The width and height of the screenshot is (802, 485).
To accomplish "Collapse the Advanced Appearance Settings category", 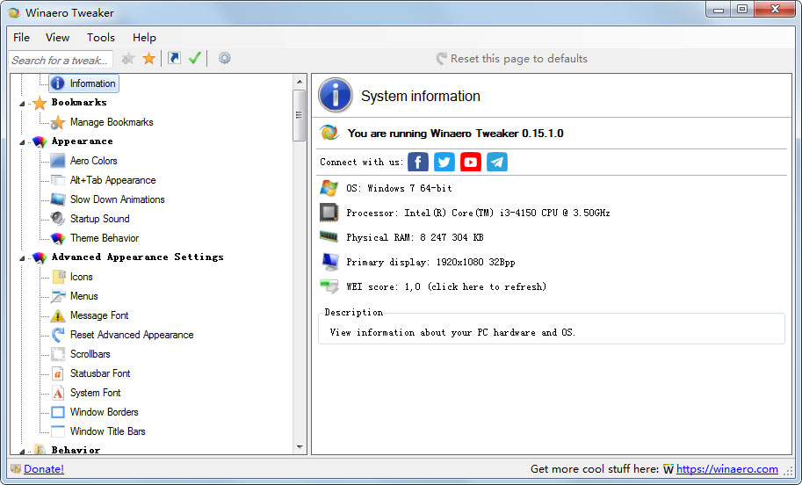I will (22, 258).
